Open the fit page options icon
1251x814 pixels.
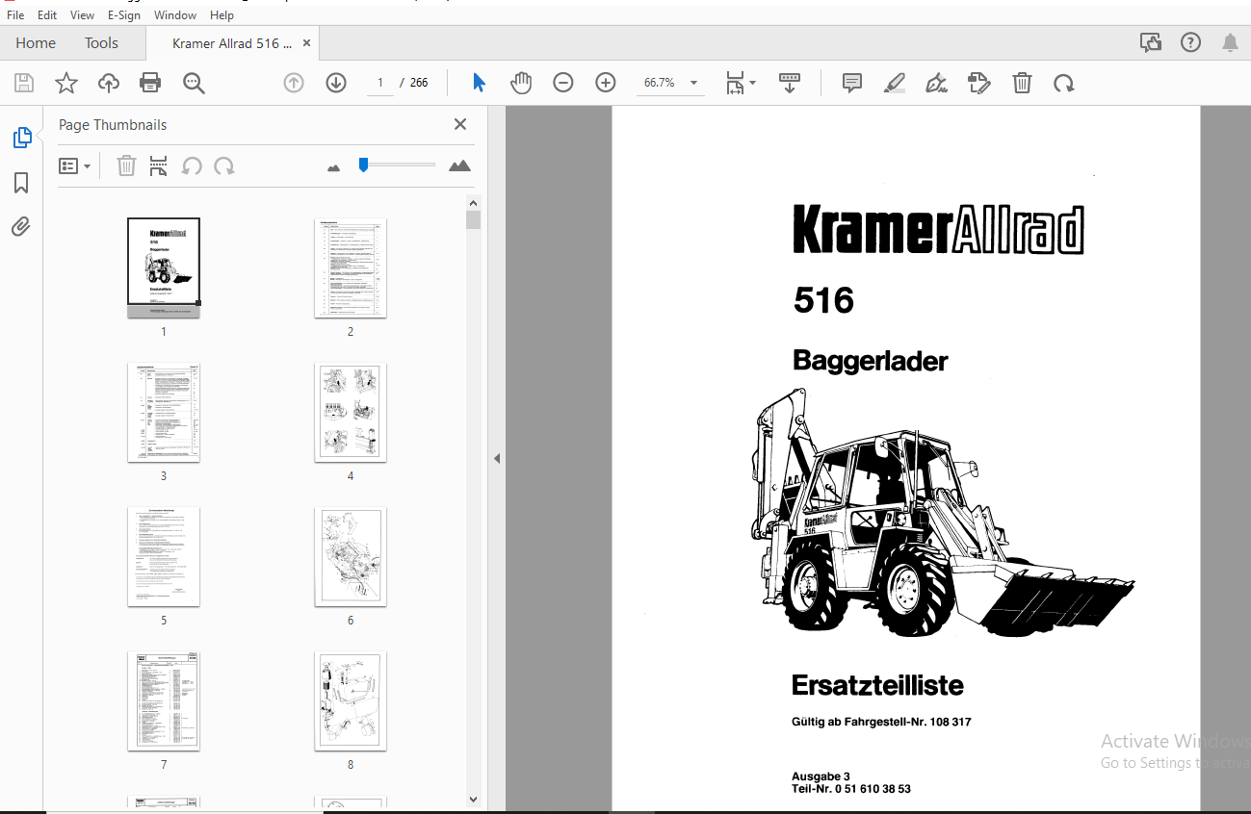click(x=741, y=83)
